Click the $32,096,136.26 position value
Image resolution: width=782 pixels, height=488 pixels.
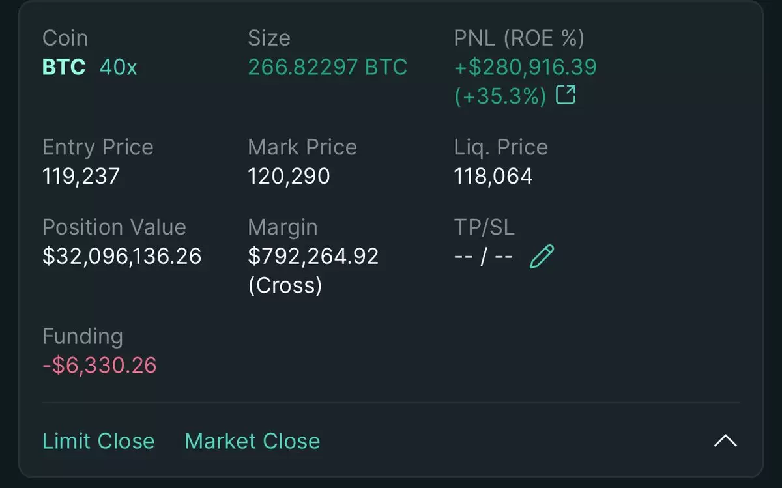click(x=122, y=256)
